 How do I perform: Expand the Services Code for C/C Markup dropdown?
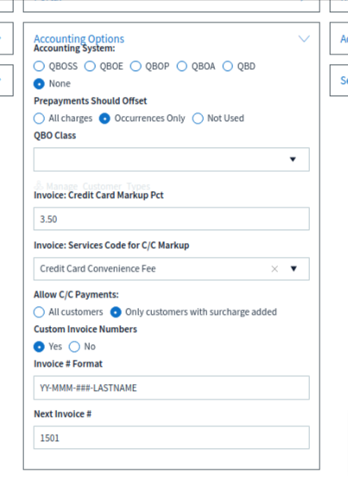click(294, 269)
